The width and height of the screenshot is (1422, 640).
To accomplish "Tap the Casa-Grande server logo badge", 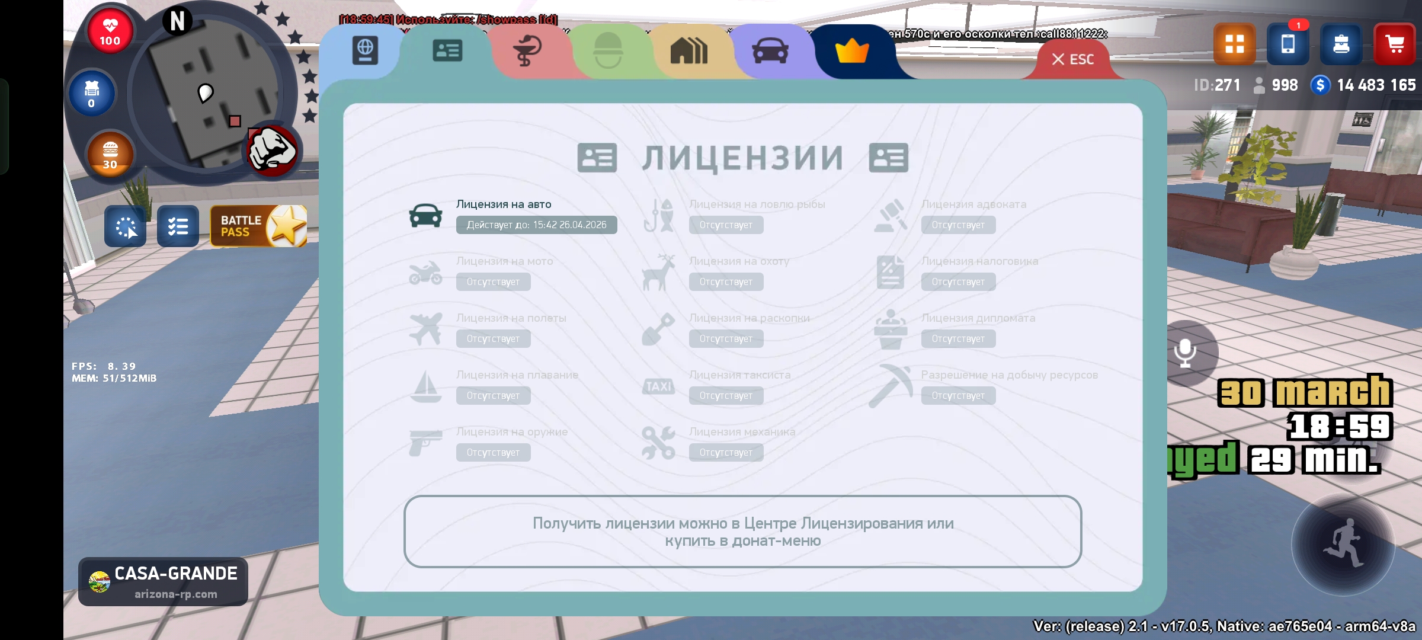I will pos(163,581).
